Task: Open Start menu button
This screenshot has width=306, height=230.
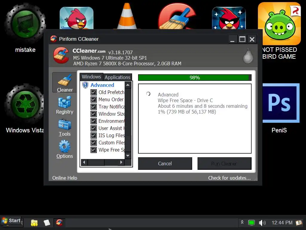Action: pos(11,221)
